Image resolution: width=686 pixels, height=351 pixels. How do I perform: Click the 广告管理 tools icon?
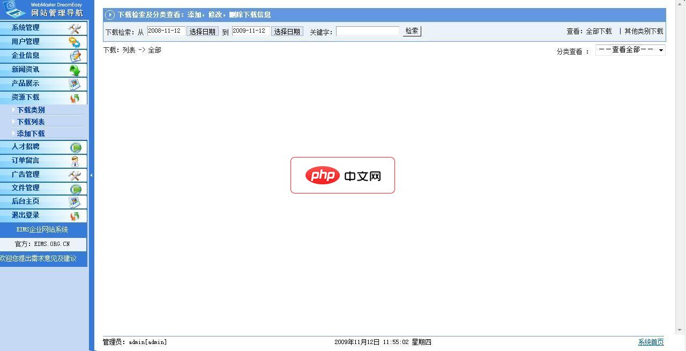point(74,175)
